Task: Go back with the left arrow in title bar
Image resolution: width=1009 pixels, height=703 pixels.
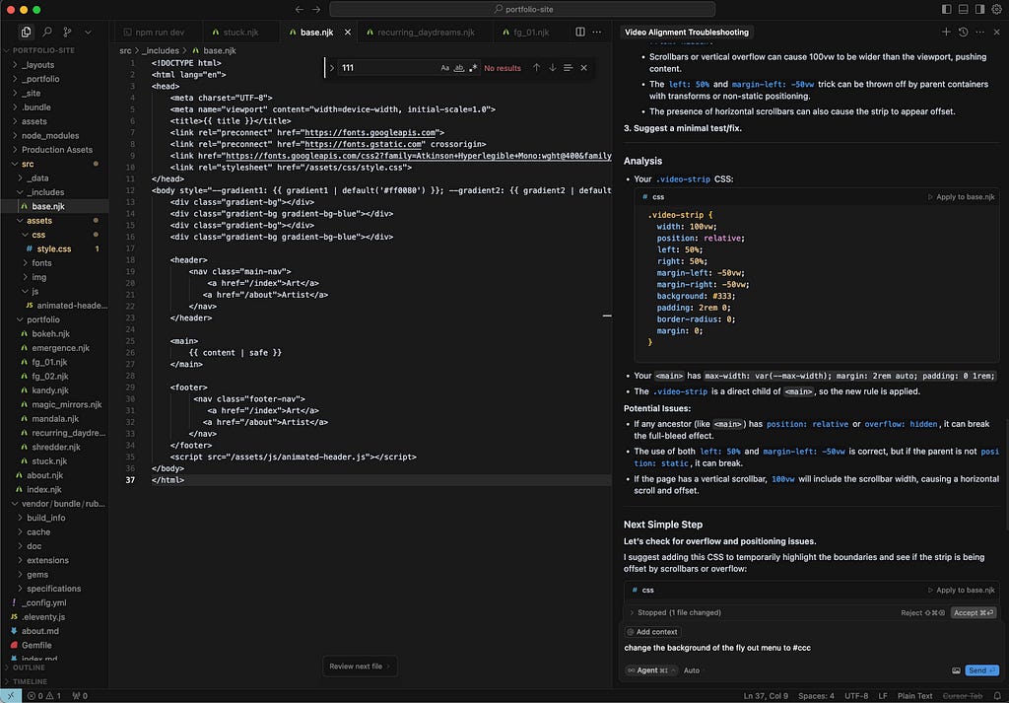Action: (x=300, y=9)
